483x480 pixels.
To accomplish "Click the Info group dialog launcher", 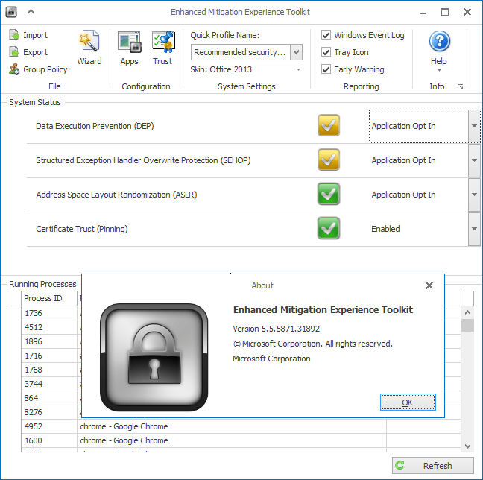I will click(460, 87).
